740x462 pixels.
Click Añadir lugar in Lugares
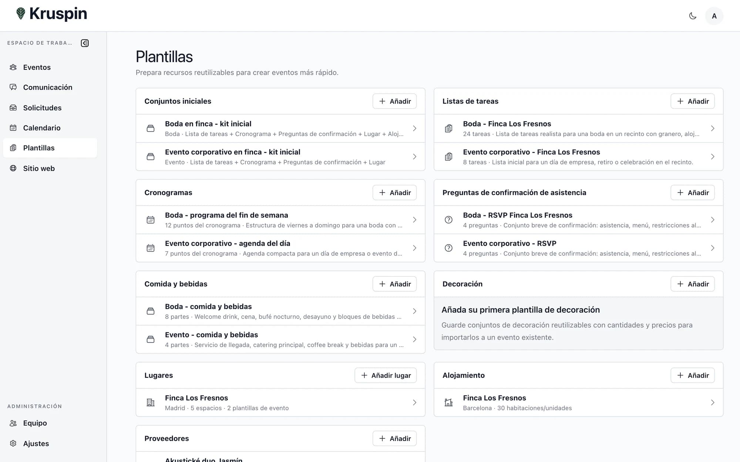pos(386,375)
